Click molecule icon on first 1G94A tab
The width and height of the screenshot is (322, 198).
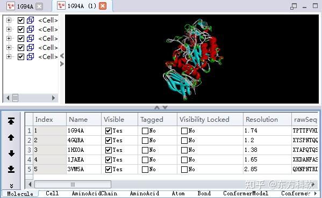click(x=11, y=6)
